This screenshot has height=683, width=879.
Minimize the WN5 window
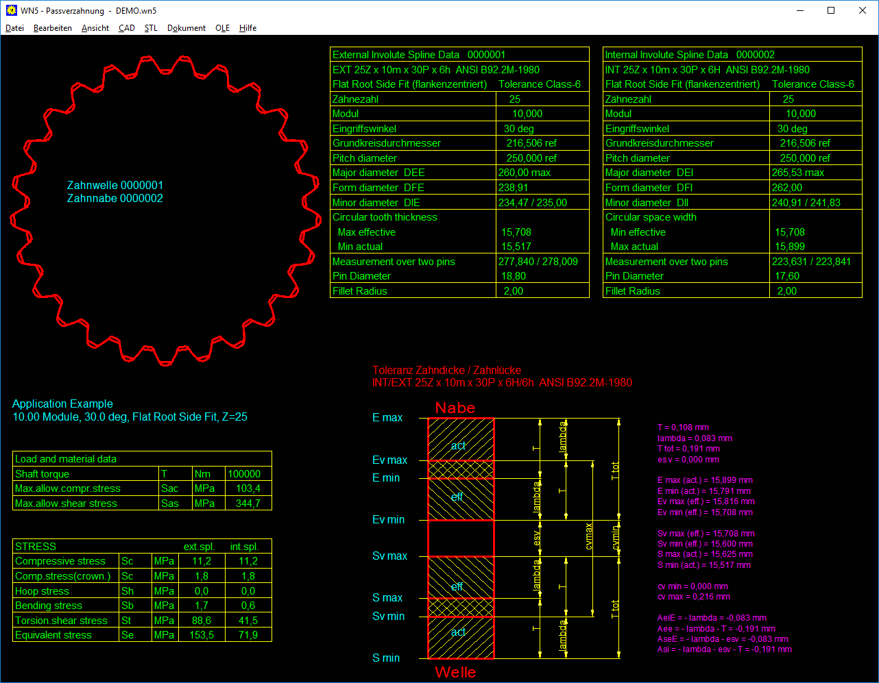coord(799,10)
